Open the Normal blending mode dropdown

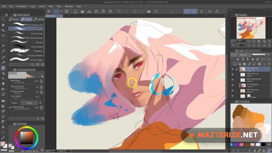[244, 55]
